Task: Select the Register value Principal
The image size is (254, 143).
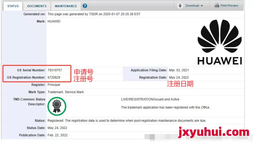Action: 54,85
